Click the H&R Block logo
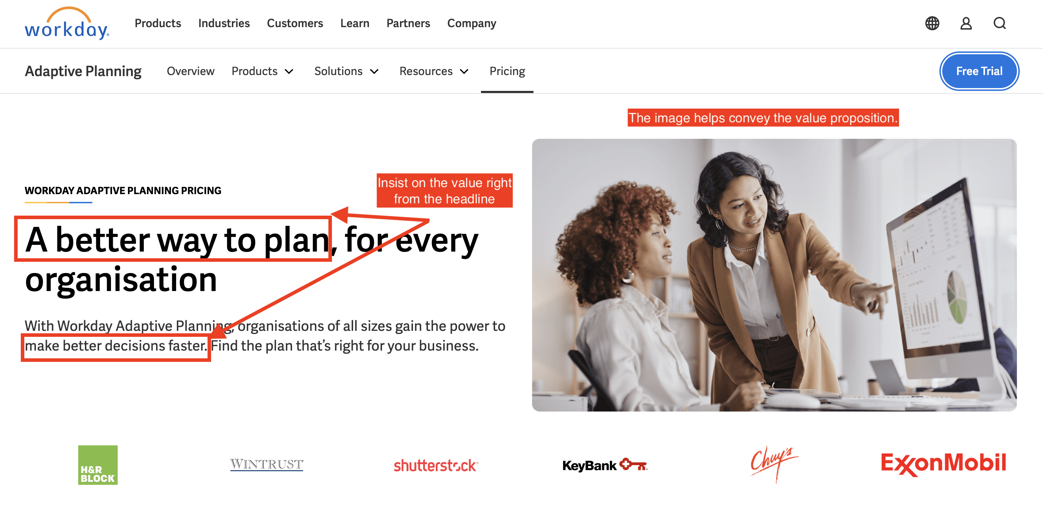 98,465
